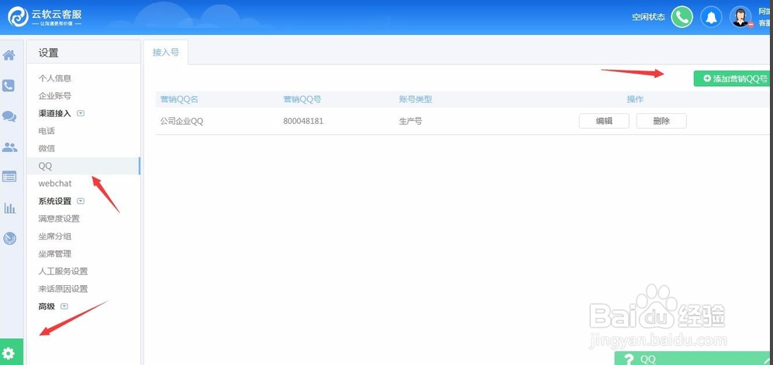
Task: Click the QQ number 800048181
Action: pyautogui.click(x=303, y=121)
